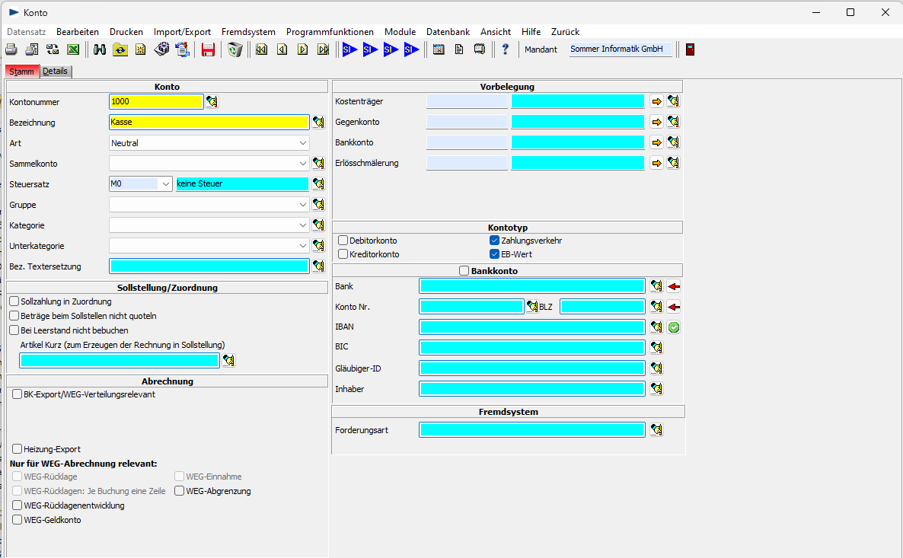Click the Excel export toolbar icon
Image resolution: width=903 pixels, height=558 pixels.
[73, 49]
